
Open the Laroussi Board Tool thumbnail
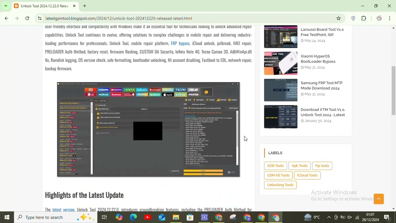(x=281, y=37)
